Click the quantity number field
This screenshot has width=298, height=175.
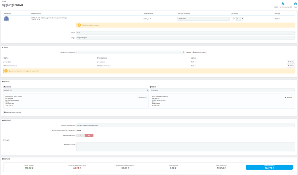click(238, 19)
